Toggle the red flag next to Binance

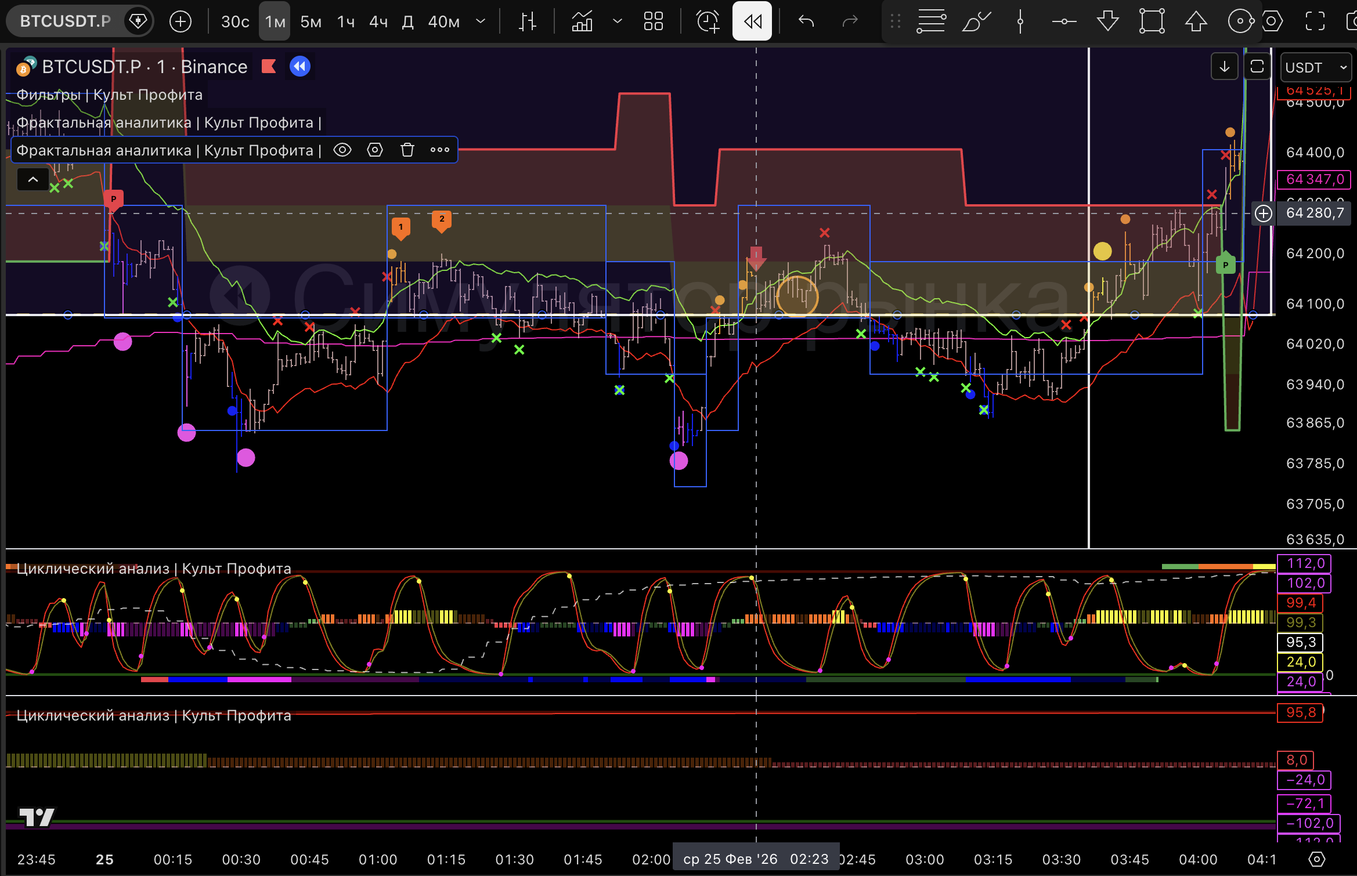coord(268,67)
